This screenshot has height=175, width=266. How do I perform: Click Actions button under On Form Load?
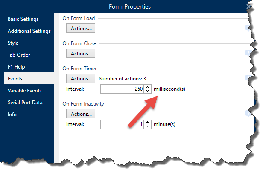pyautogui.click(x=81, y=29)
